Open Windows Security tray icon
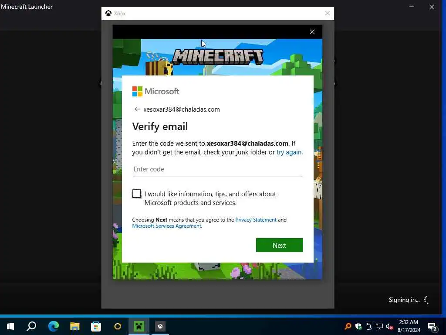This screenshot has width=446, height=335. click(x=358, y=326)
